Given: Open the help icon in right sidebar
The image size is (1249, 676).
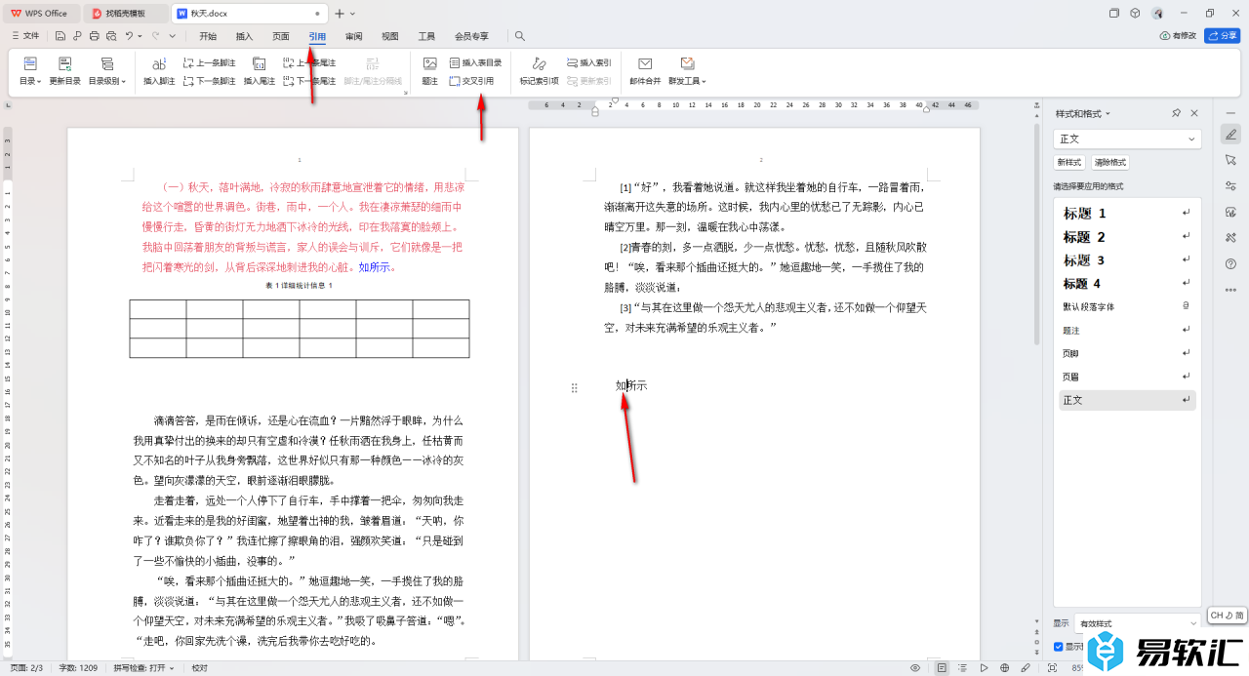Looking at the screenshot, I should [1230, 263].
